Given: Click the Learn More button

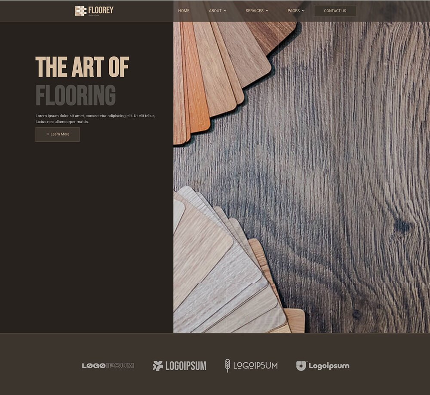Looking at the screenshot, I should (x=58, y=134).
